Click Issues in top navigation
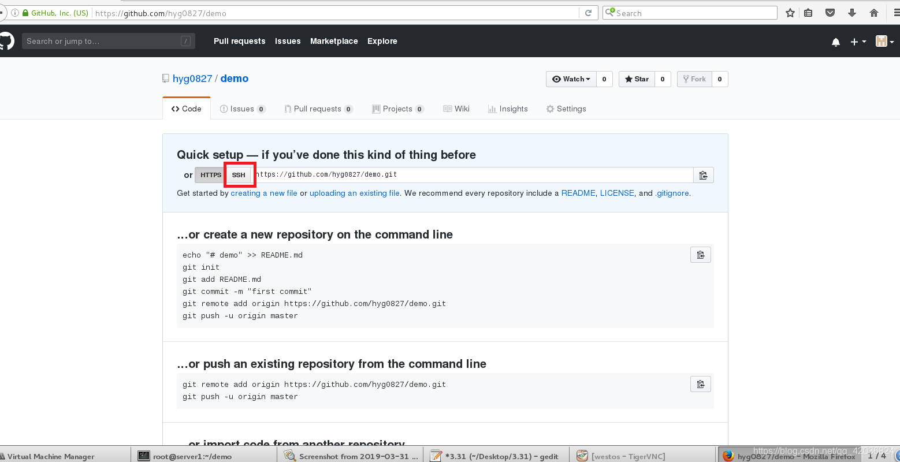The image size is (900, 462). [288, 41]
